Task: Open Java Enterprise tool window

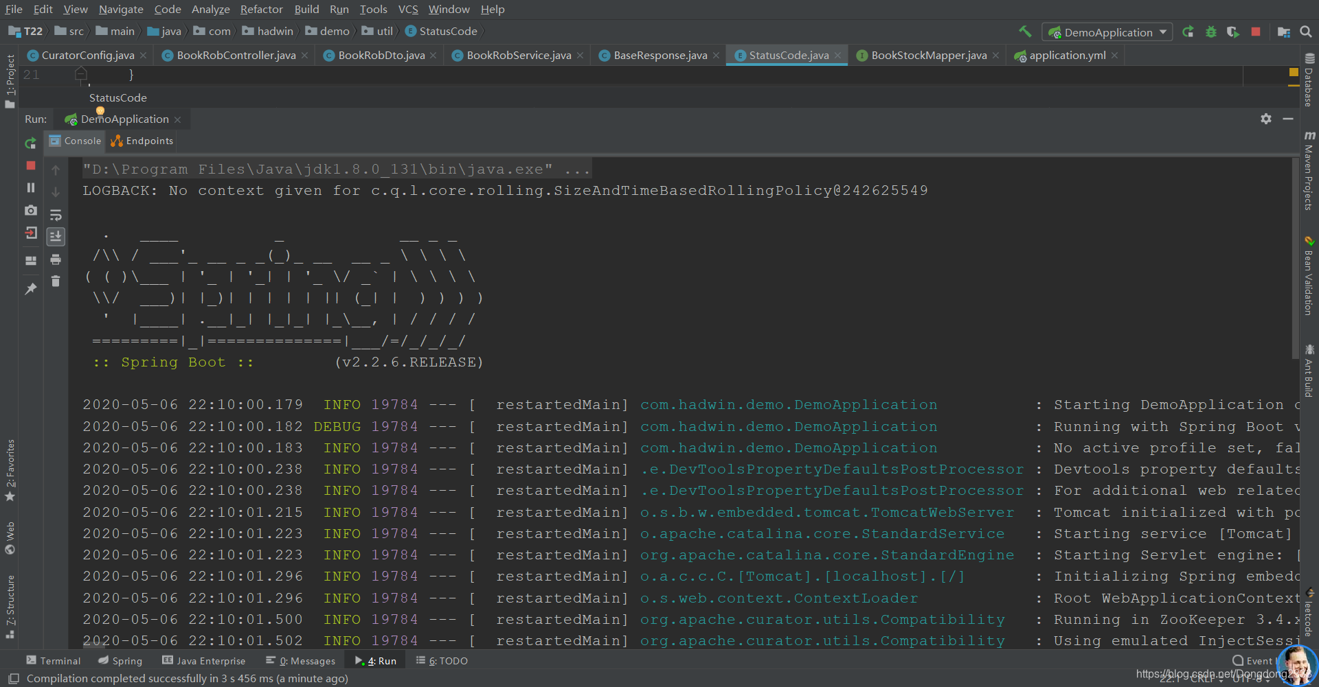Action: pos(203,661)
